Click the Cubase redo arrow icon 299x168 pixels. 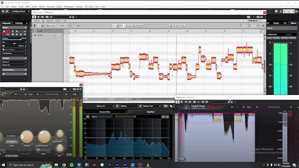pos(7,11)
